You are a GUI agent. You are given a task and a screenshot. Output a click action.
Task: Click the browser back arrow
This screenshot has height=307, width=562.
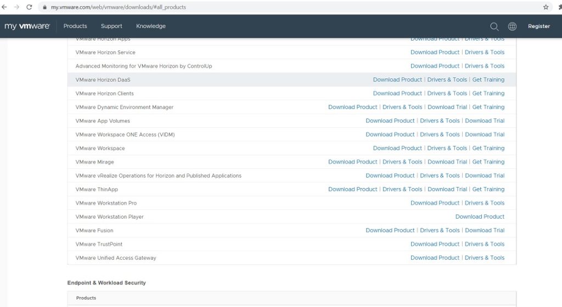point(4,7)
